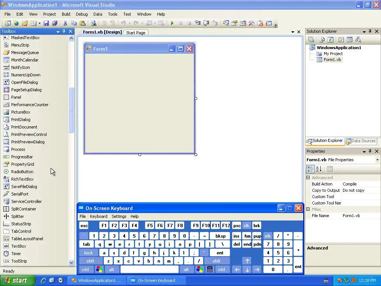Click the F5 key on On-Screen Keyboard
Image resolution: width=381 pixels, height=286 pixels.
[150, 226]
